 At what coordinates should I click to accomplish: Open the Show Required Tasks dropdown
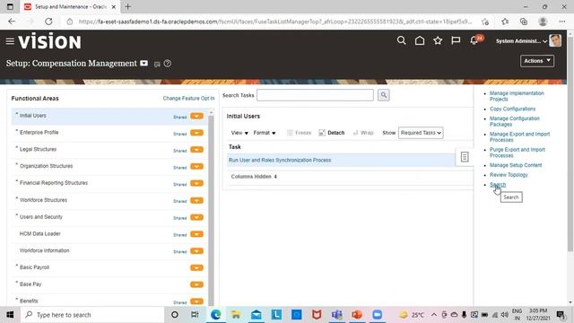[x=421, y=133]
